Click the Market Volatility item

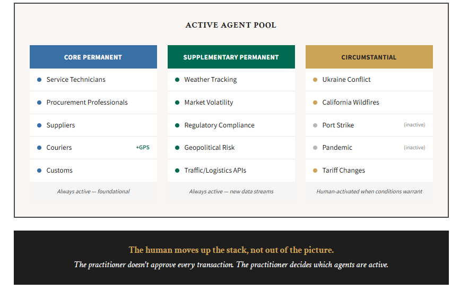[x=209, y=103]
